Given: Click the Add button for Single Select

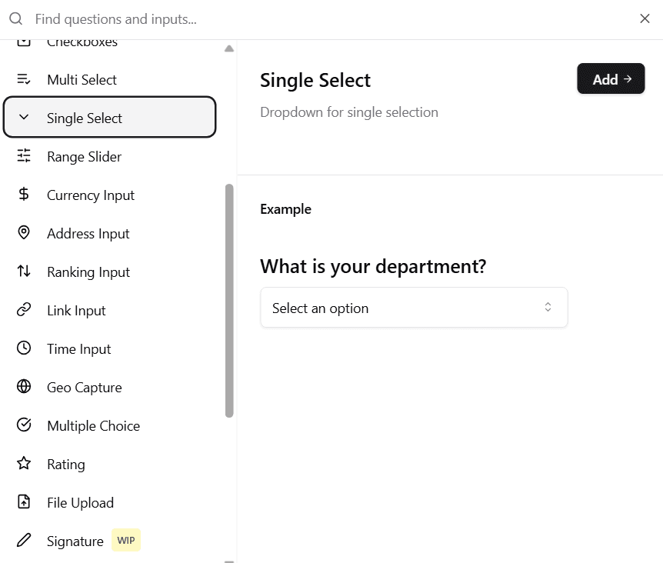Looking at the screenshot, I should click(611, 78).
